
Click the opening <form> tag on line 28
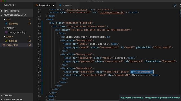(x=61, y=33)
